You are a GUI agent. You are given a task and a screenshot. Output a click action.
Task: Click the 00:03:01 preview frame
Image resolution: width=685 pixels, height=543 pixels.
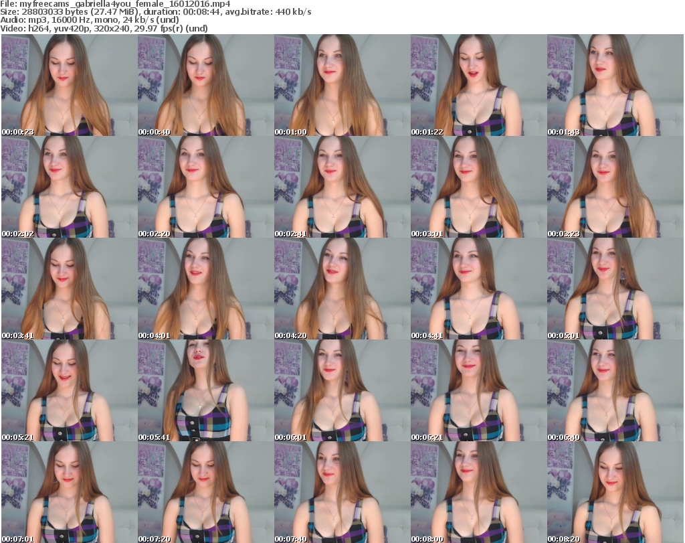click(478, 187)
